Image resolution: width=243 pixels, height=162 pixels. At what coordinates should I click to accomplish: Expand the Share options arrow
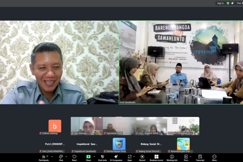click(94, 157)
